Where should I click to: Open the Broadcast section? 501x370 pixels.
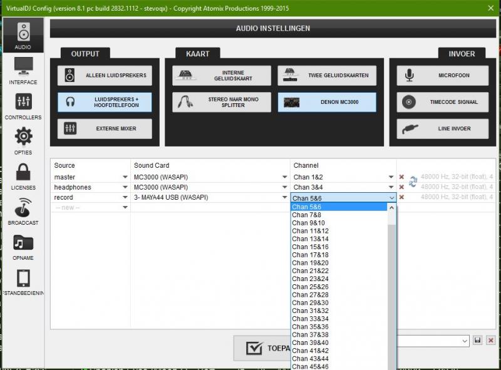[23, 212]
